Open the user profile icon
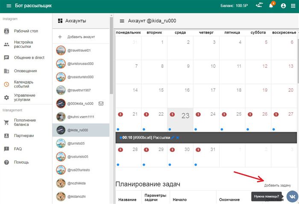Viewport: 299px width, 204px height. 283,6
